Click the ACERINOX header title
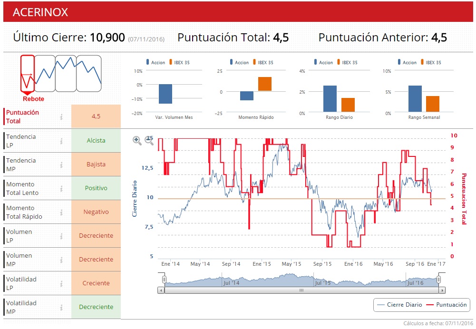 point(40,12)
